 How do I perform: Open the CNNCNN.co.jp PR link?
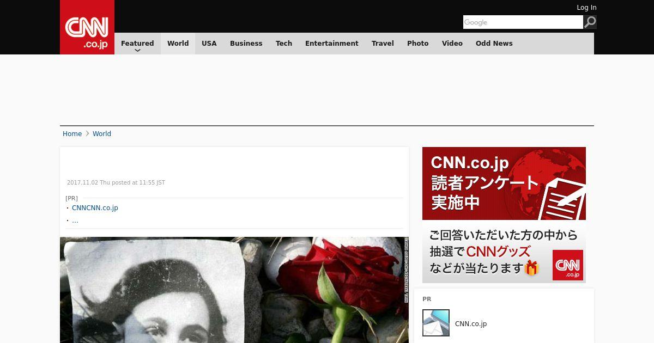point(95,208)
